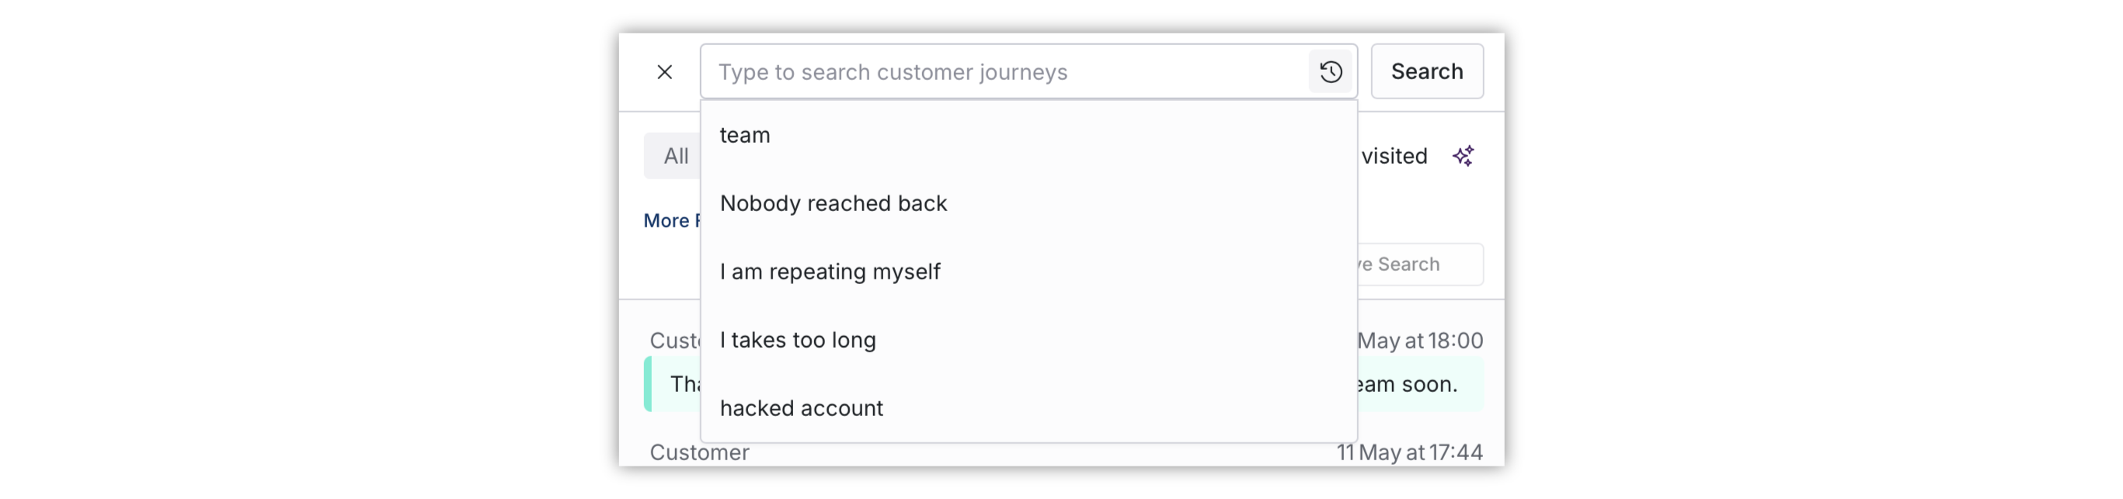Click the teal accent bar of highlighted message
The width and height of the screenshot is (2123, 499).
click(x=648, y=383)
